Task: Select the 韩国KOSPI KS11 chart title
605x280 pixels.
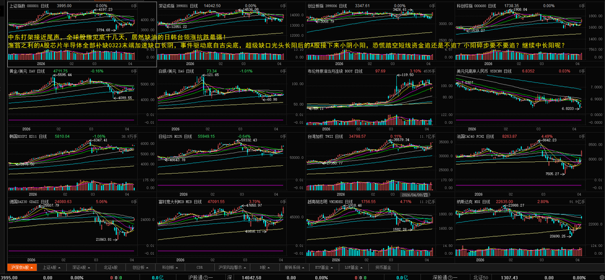Action: 28,136
